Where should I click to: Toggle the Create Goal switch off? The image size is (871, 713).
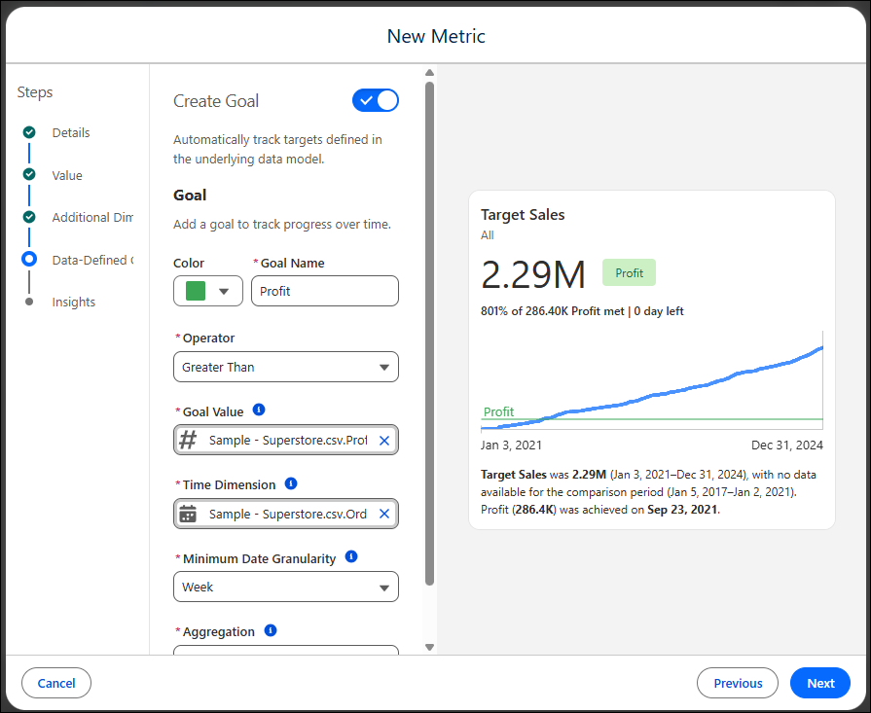[x=376, y=100]
